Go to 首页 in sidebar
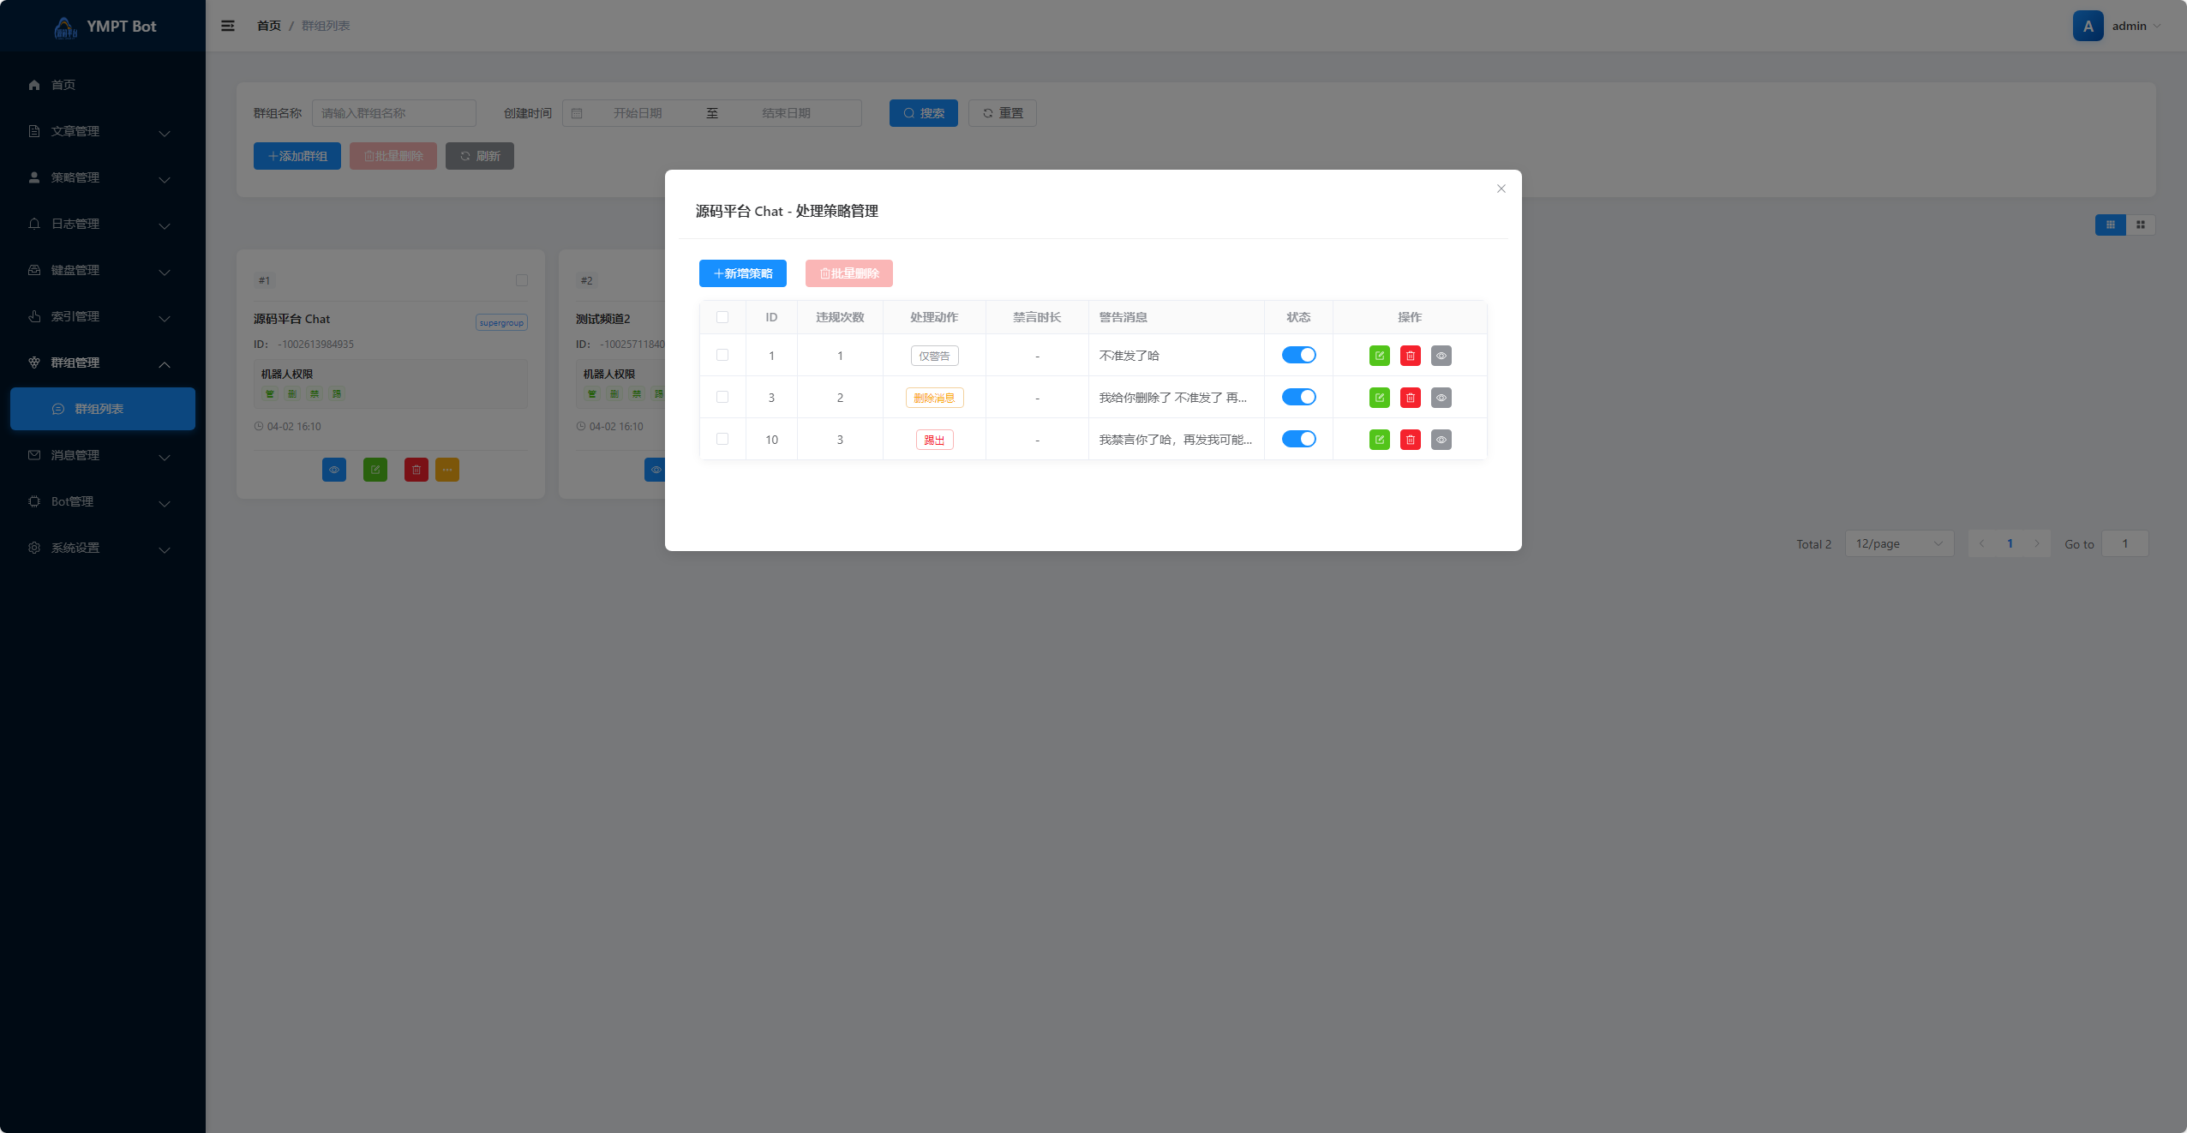The image size is (2187, 1133). pos(63,85)
